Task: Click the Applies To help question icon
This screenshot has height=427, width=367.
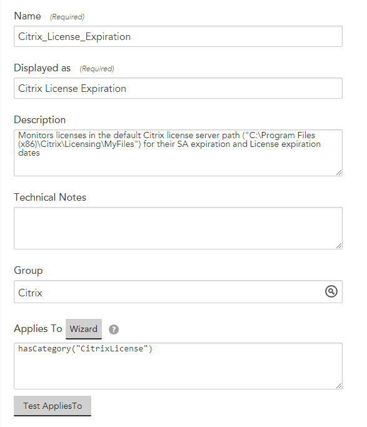Action: coord(114,329)
